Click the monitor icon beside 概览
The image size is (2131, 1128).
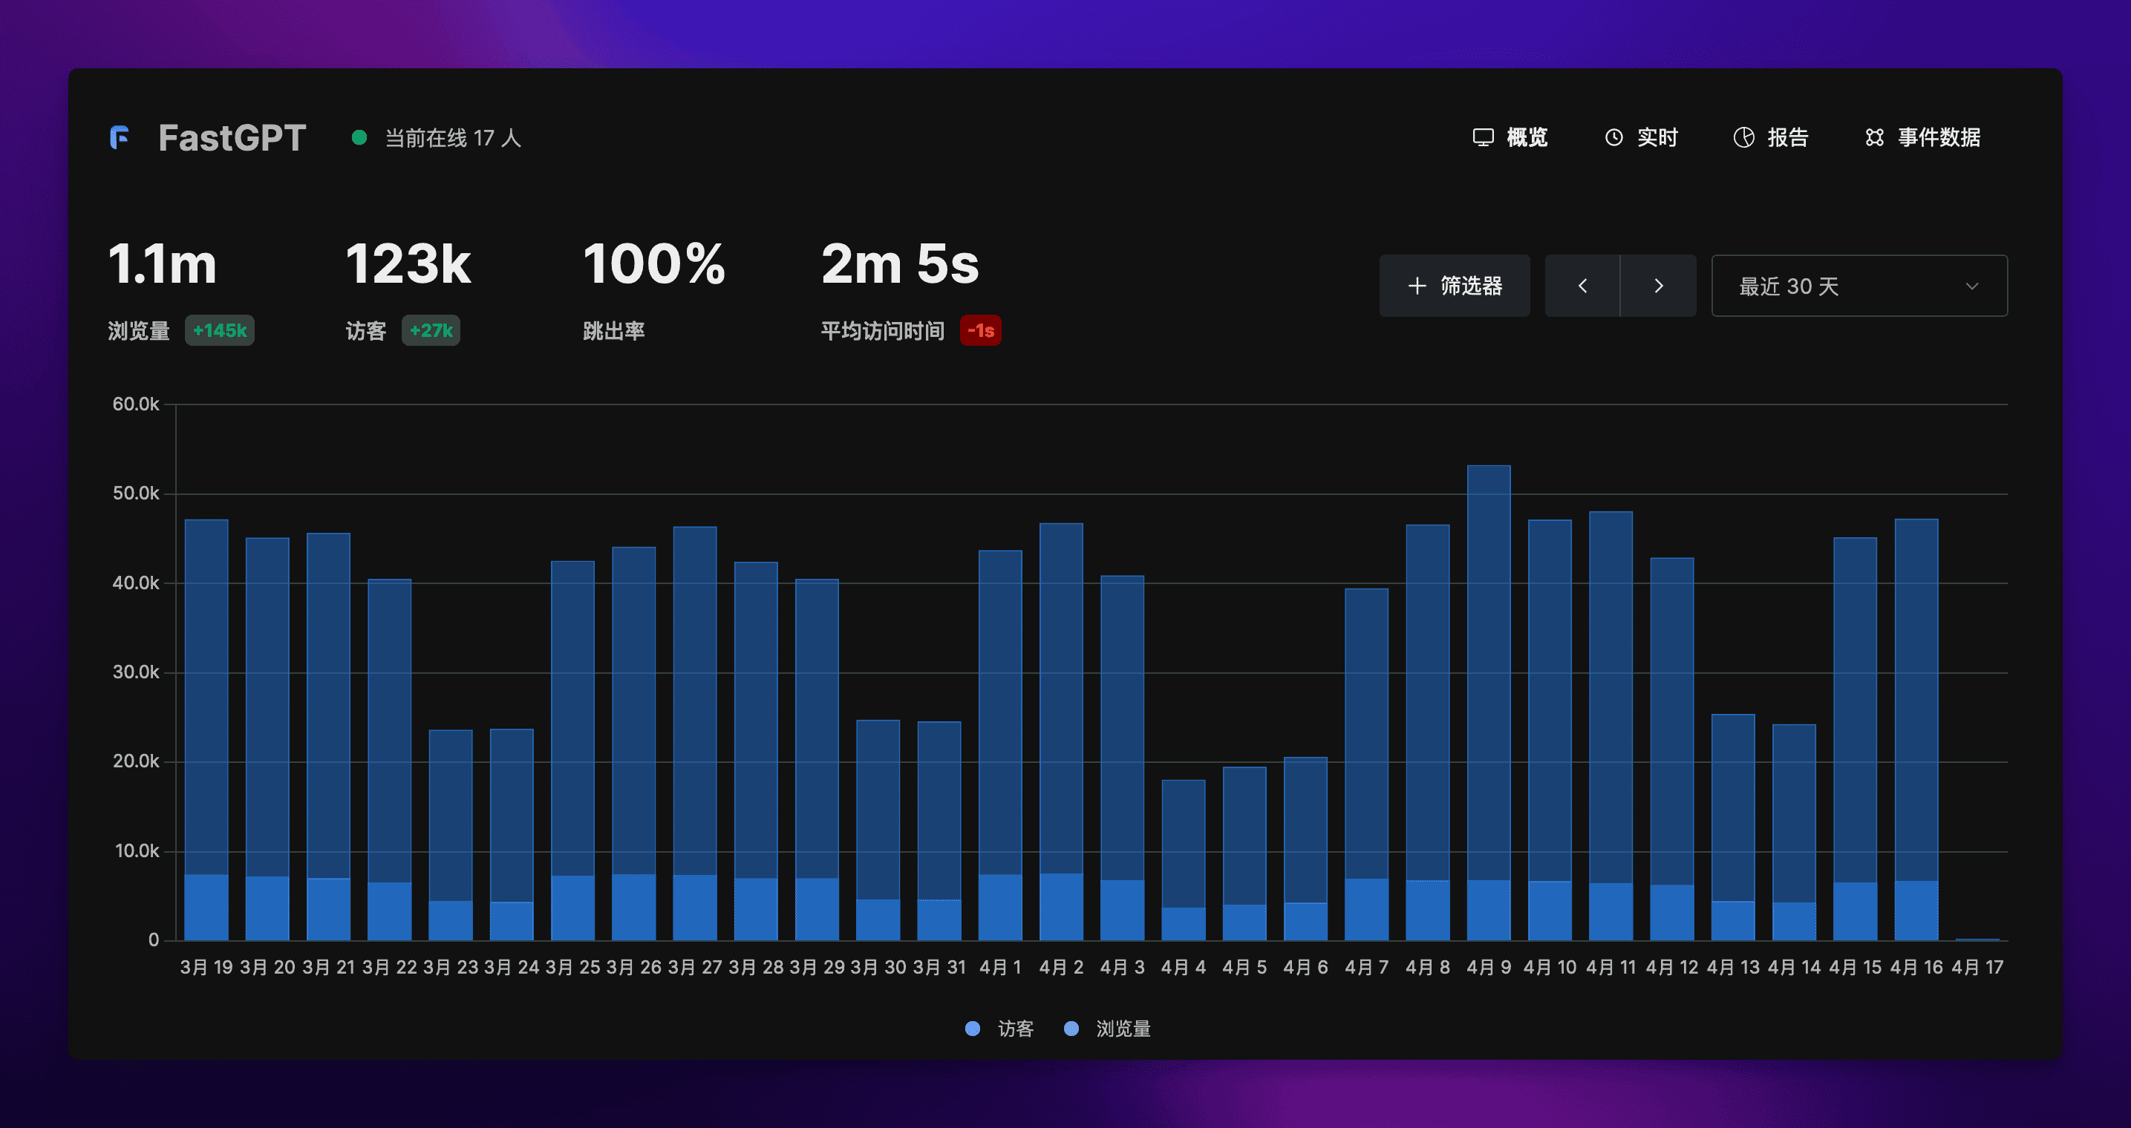click(1484, 137)
